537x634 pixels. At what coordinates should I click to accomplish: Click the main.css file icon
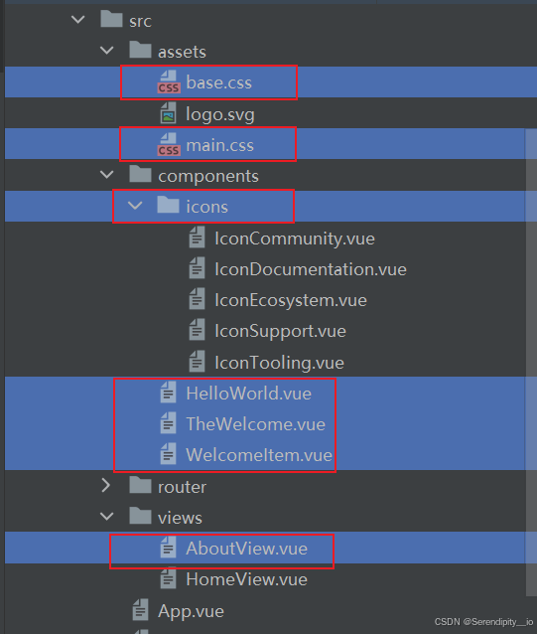point(169,144)
